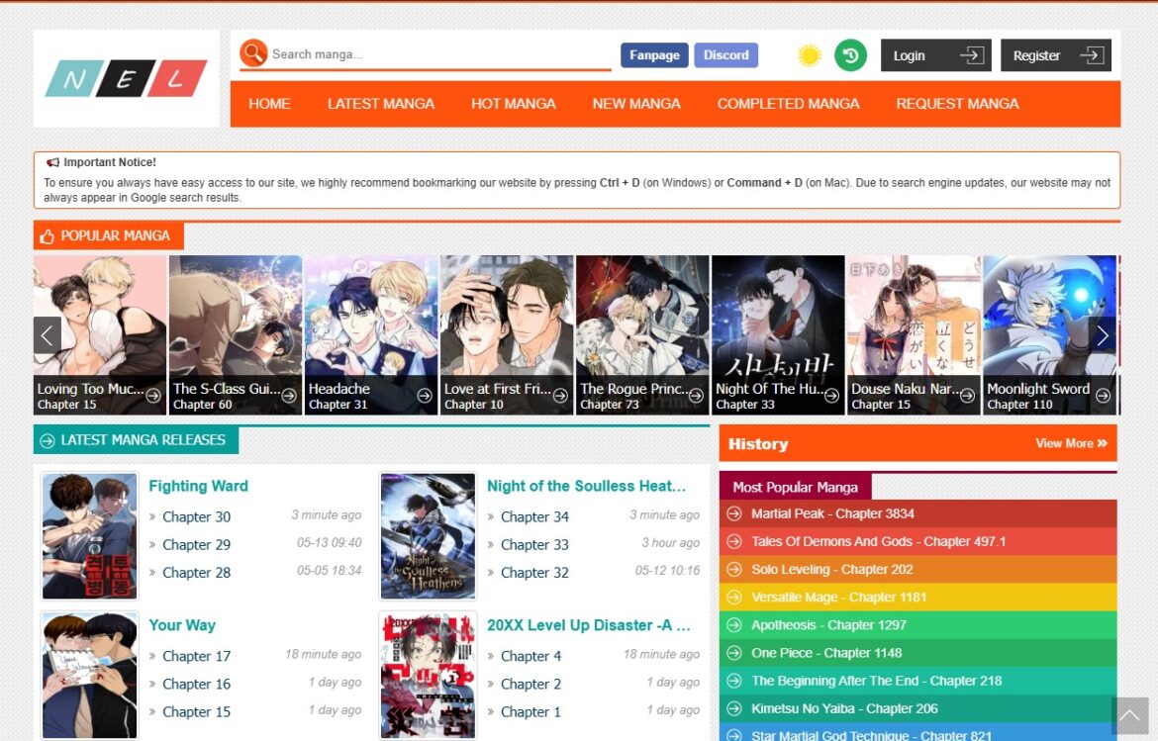Show next popular manga with right arrow
This screenshot has width=1158, height=741.
click(1102, 335)
